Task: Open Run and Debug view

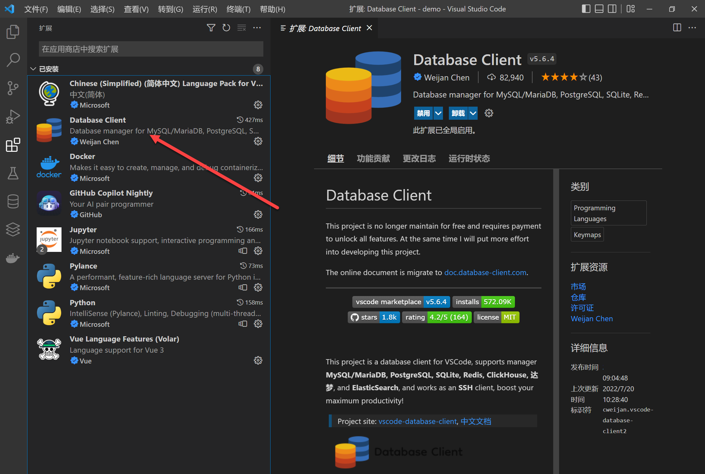Action: 13,116
